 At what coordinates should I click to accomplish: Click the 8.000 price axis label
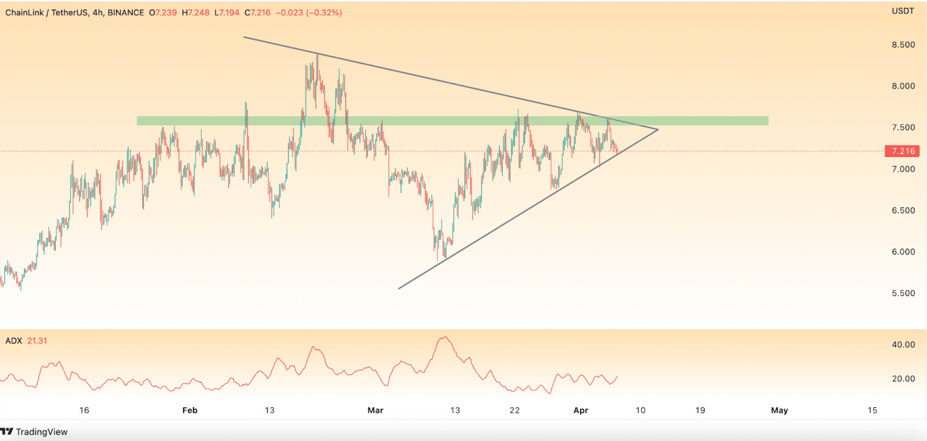click(x=903, y=86)
